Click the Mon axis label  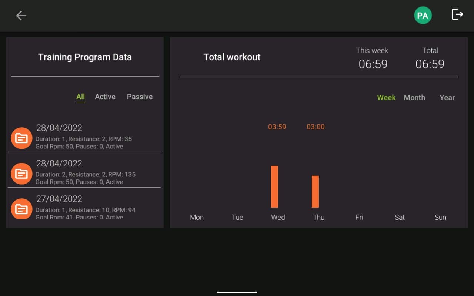(197, 218)
